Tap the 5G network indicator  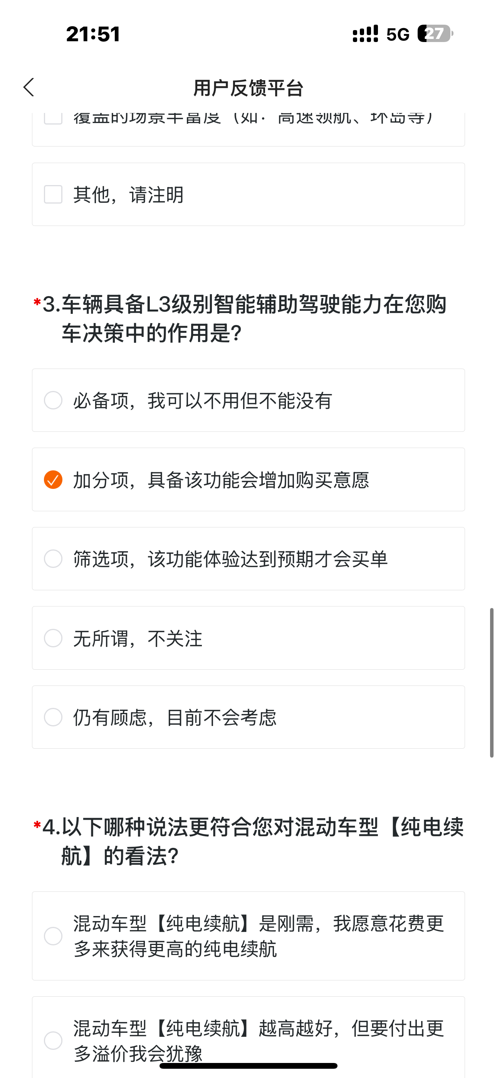point(398,34)
